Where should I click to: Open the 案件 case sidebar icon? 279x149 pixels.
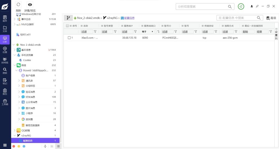point(5,19)
